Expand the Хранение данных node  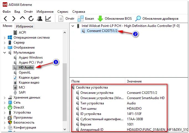[x=5, y=98]
